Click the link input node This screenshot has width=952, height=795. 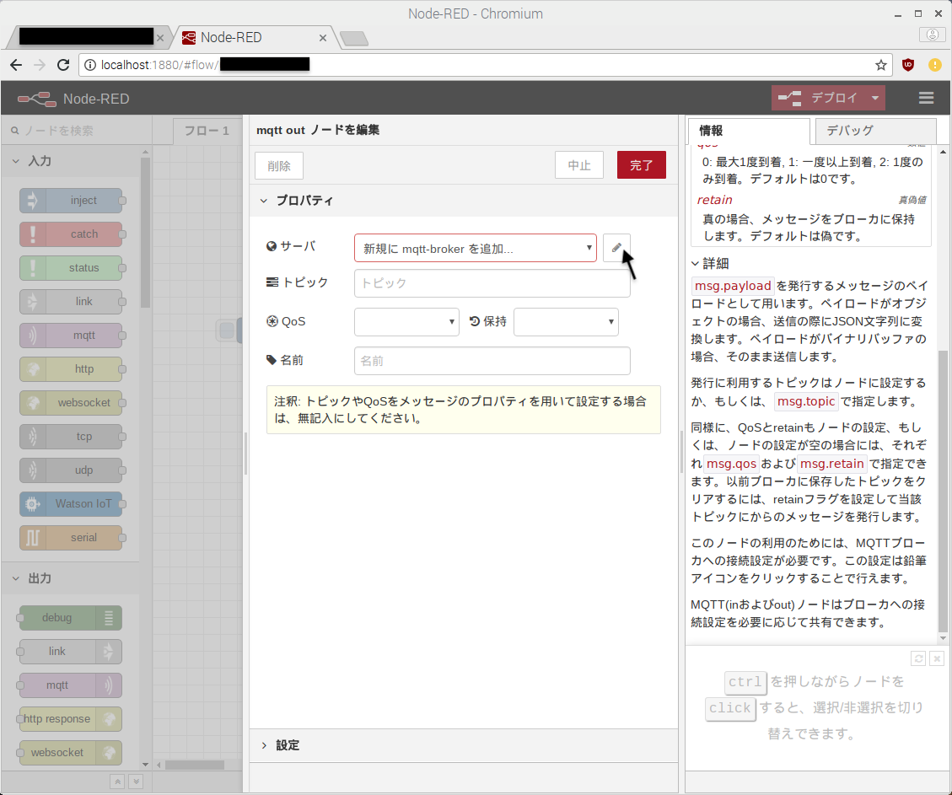click(71, 302)
